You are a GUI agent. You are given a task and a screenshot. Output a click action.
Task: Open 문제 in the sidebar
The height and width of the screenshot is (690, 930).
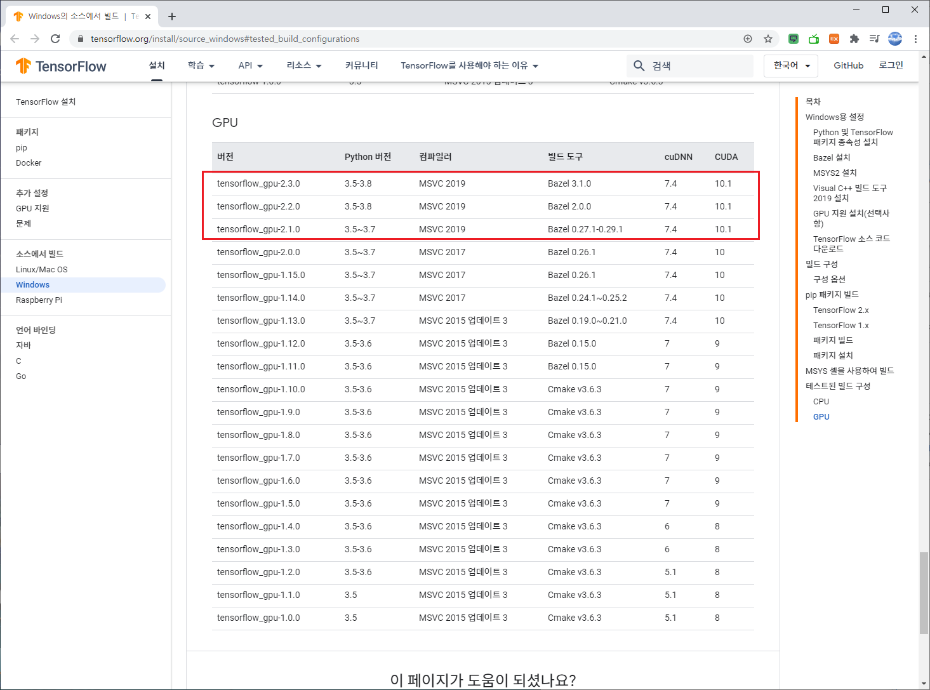point(23,223)
